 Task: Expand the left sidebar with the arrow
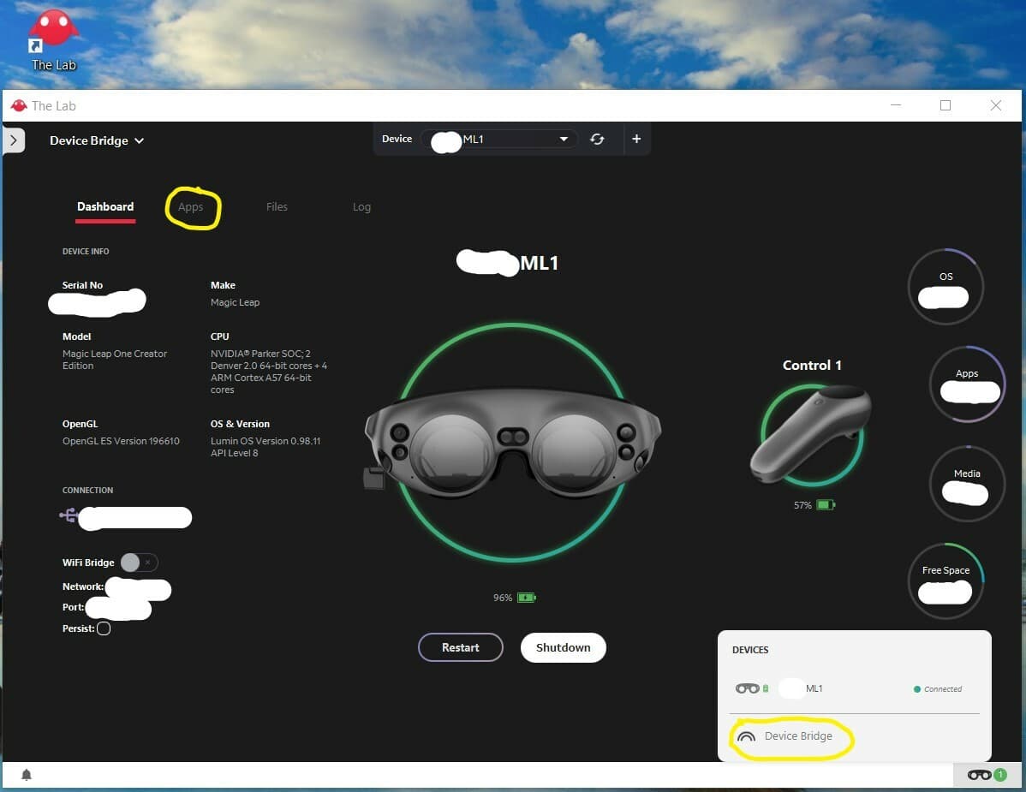(14, 140)
